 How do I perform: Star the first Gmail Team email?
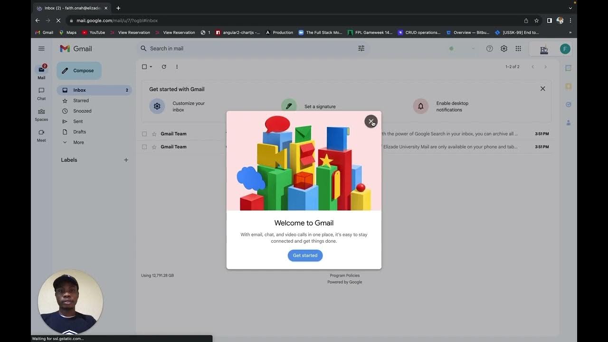tap(154, 134)
